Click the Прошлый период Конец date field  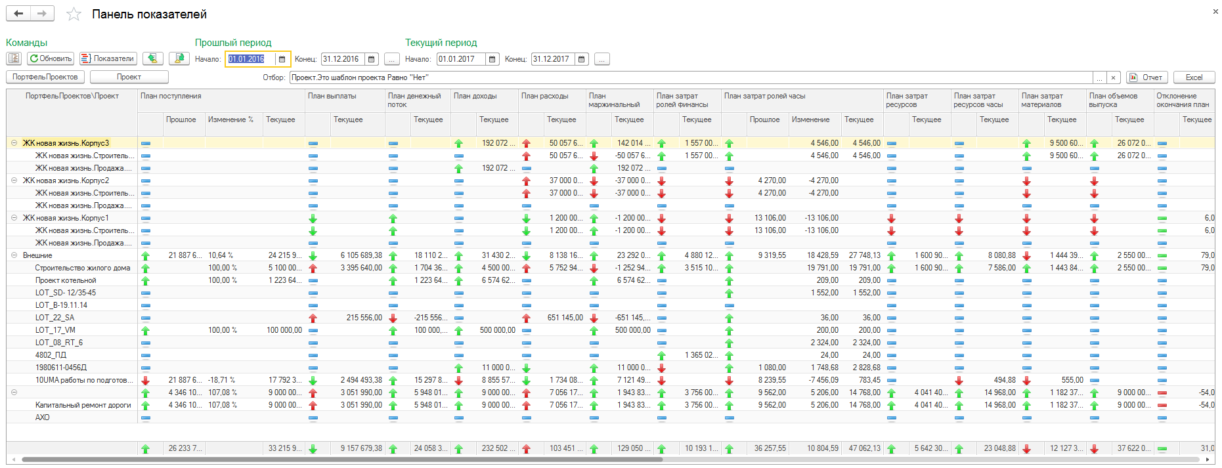pos(343,59)
